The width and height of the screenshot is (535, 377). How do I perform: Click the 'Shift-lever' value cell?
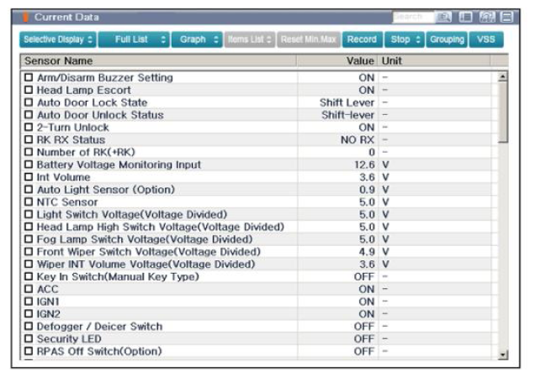tap(347, 115)
